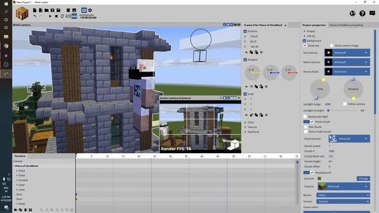Click the Undo arrow
Viewport: 379px width, 213px height.
(x=35, y=16)
